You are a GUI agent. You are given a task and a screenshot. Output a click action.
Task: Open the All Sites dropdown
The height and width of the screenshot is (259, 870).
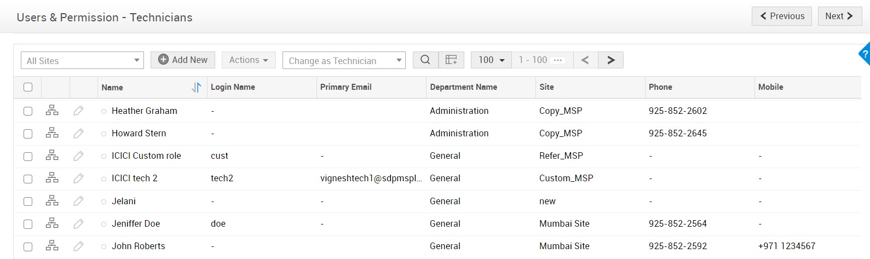(82, 60)
